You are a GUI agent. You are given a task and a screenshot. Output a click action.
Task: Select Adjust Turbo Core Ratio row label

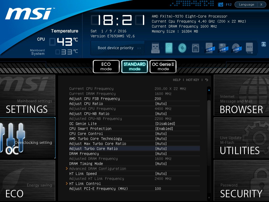(x=94, y=148)
